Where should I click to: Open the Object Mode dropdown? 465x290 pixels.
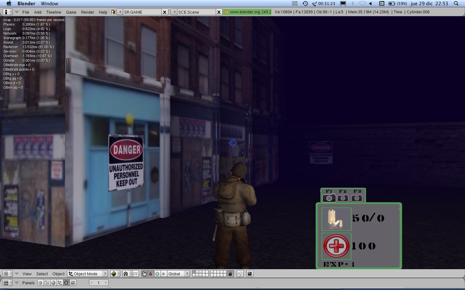[87, 274]
